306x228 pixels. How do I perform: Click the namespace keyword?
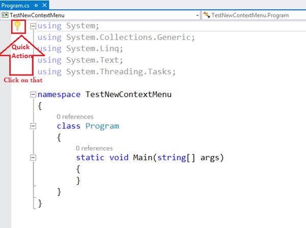[x=59, y=95]
